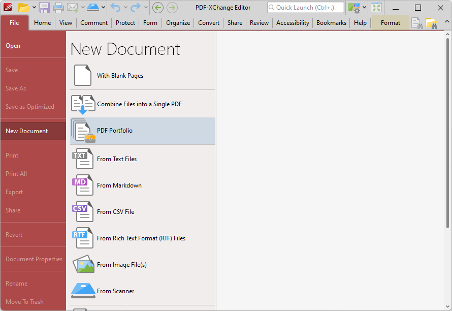Select Export in the File sidebar
452x311 pixels.
tap(33, 192)
